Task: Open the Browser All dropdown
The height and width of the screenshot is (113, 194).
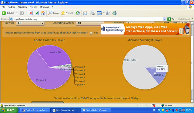Action: 30,23
